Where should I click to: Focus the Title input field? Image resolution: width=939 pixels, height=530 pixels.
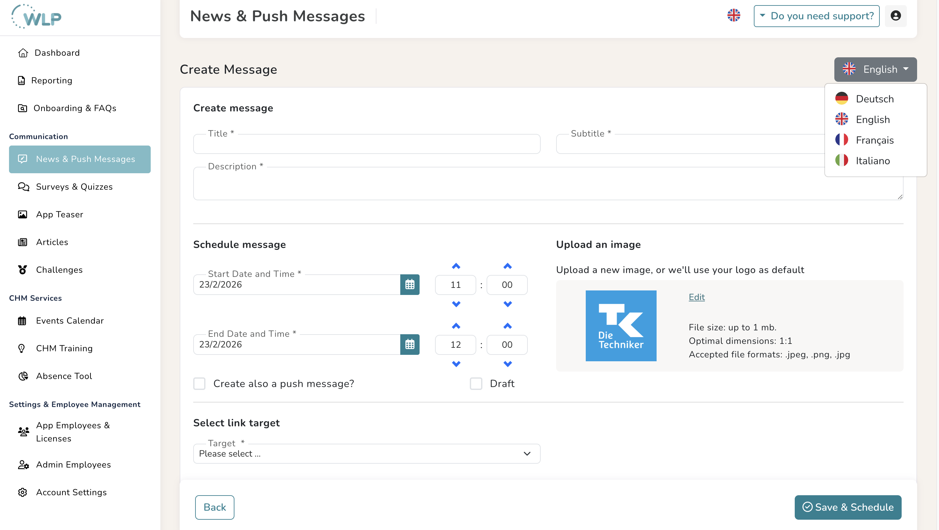point(367,144)
